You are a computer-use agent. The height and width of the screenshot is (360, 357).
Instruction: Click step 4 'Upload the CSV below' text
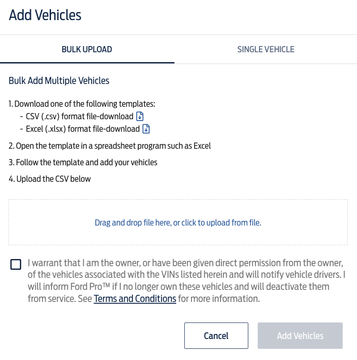point(50,179)
